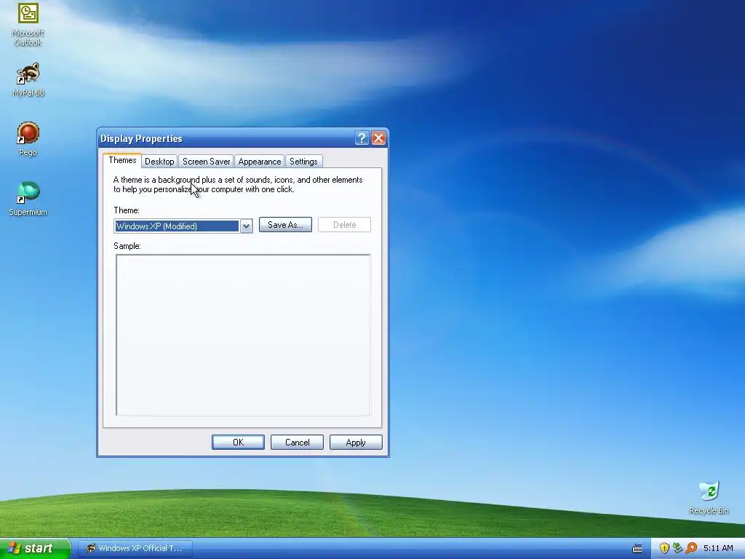The height and width of the screenshot is (559, 745).
Task: Open the Microsoft Outlook desktop icon
Action: [28, 23]
